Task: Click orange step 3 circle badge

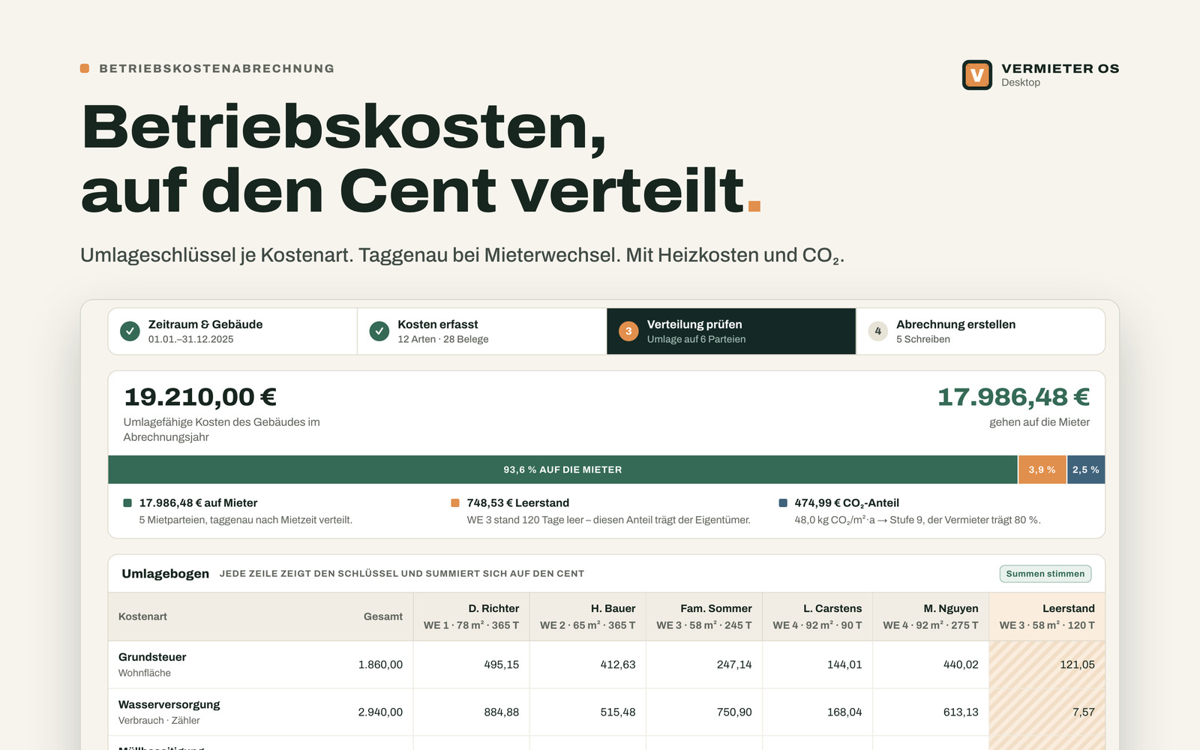Action: [x=628, y=331]
